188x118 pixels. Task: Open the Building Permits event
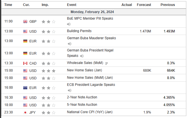point(79,31)
